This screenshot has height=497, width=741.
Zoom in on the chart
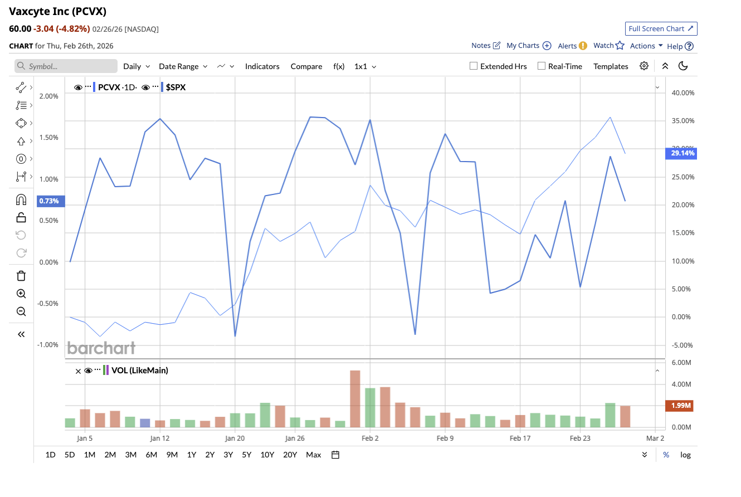tap(21, 294)
